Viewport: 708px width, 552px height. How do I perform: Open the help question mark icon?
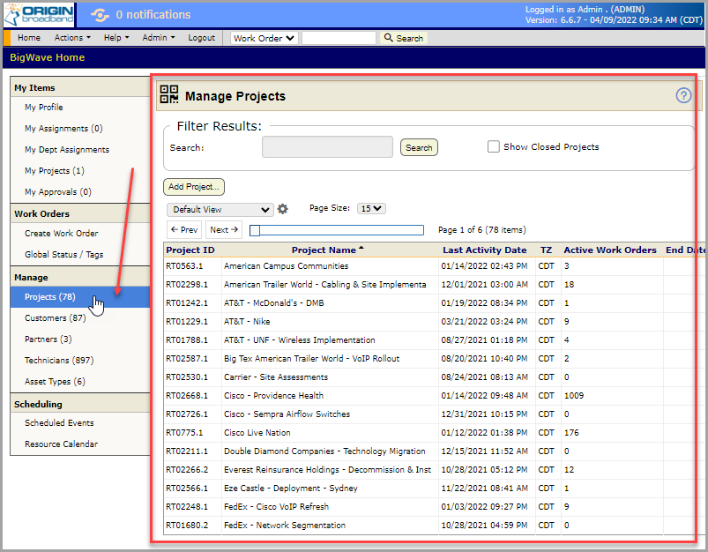tap(683, 95)
